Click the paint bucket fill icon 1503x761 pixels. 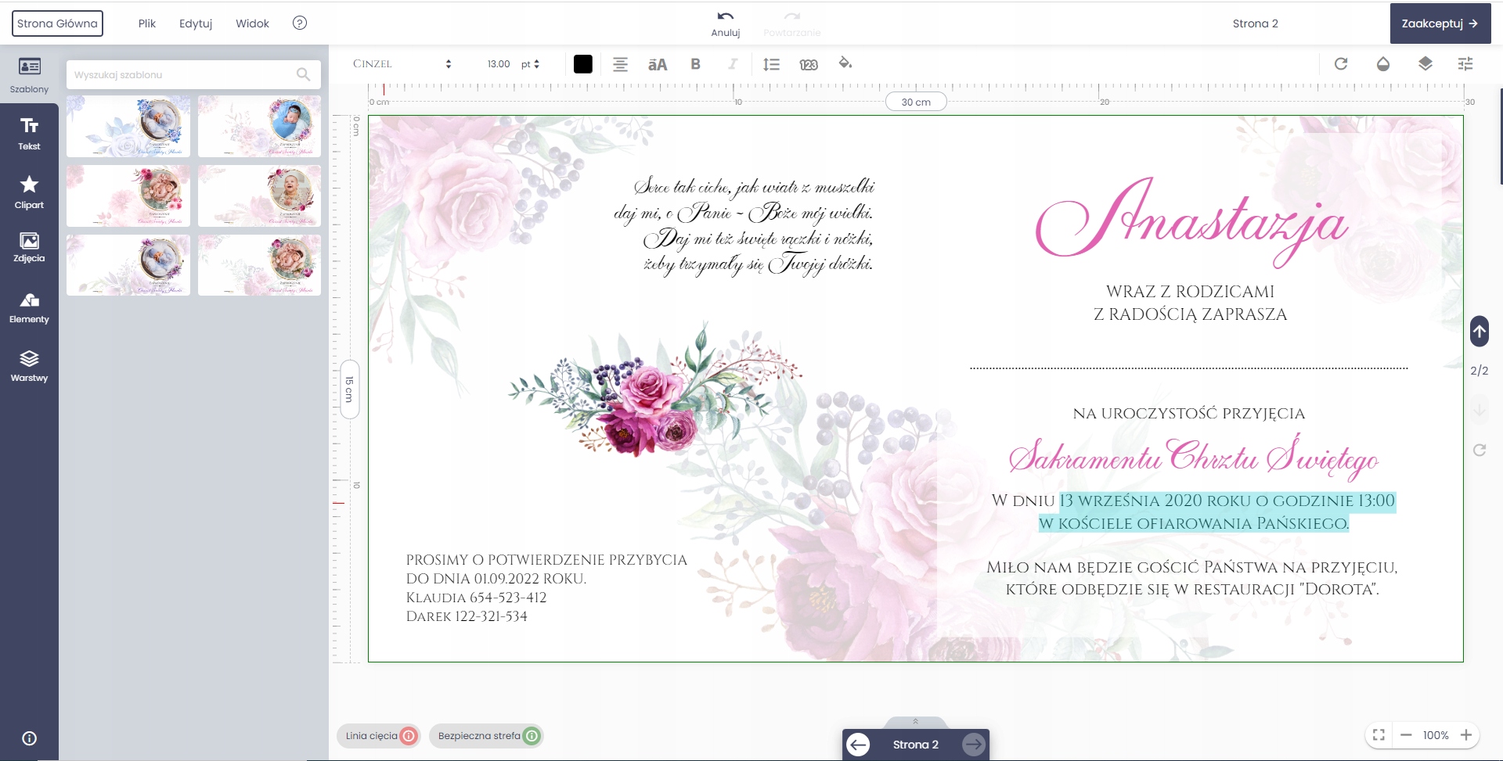point(845,63)
